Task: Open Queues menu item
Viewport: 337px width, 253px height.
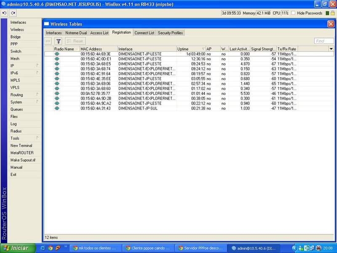Action: tap(24, 109)
